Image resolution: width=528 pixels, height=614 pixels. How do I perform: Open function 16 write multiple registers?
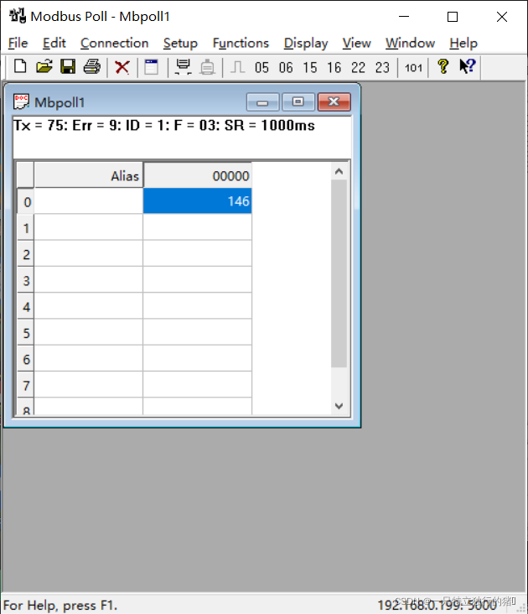[334, 67]
